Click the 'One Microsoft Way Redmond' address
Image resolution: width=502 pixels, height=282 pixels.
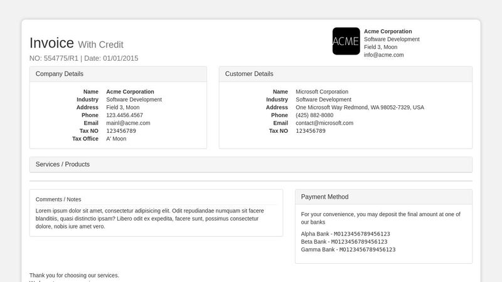pyautogui.click(x=360, y=107)
